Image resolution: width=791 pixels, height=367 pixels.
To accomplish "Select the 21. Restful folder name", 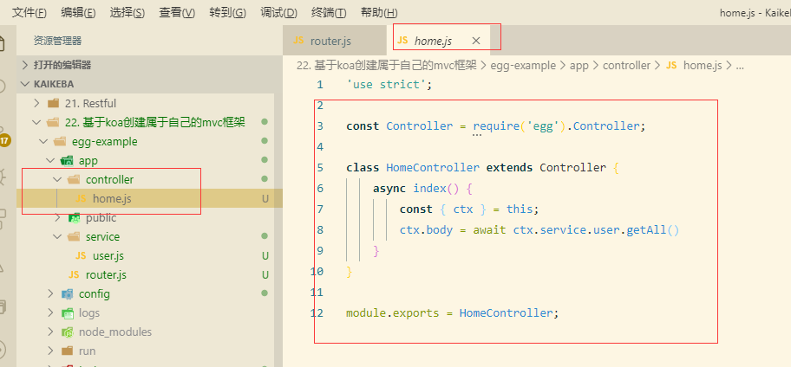I will (x=91, y=103).
